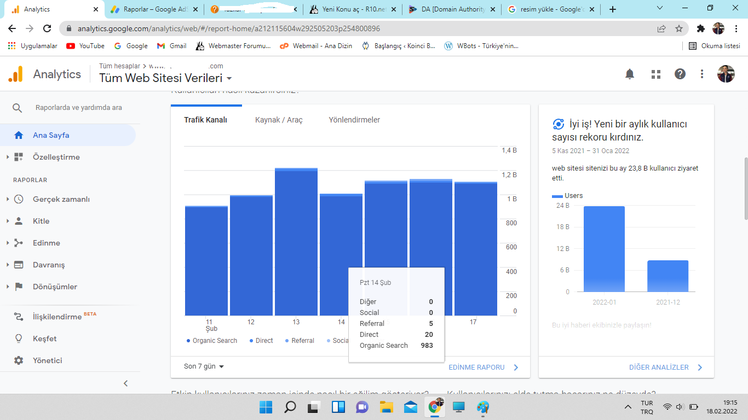Open the Analytics notifications bell
748x420 pixels.
630,74
